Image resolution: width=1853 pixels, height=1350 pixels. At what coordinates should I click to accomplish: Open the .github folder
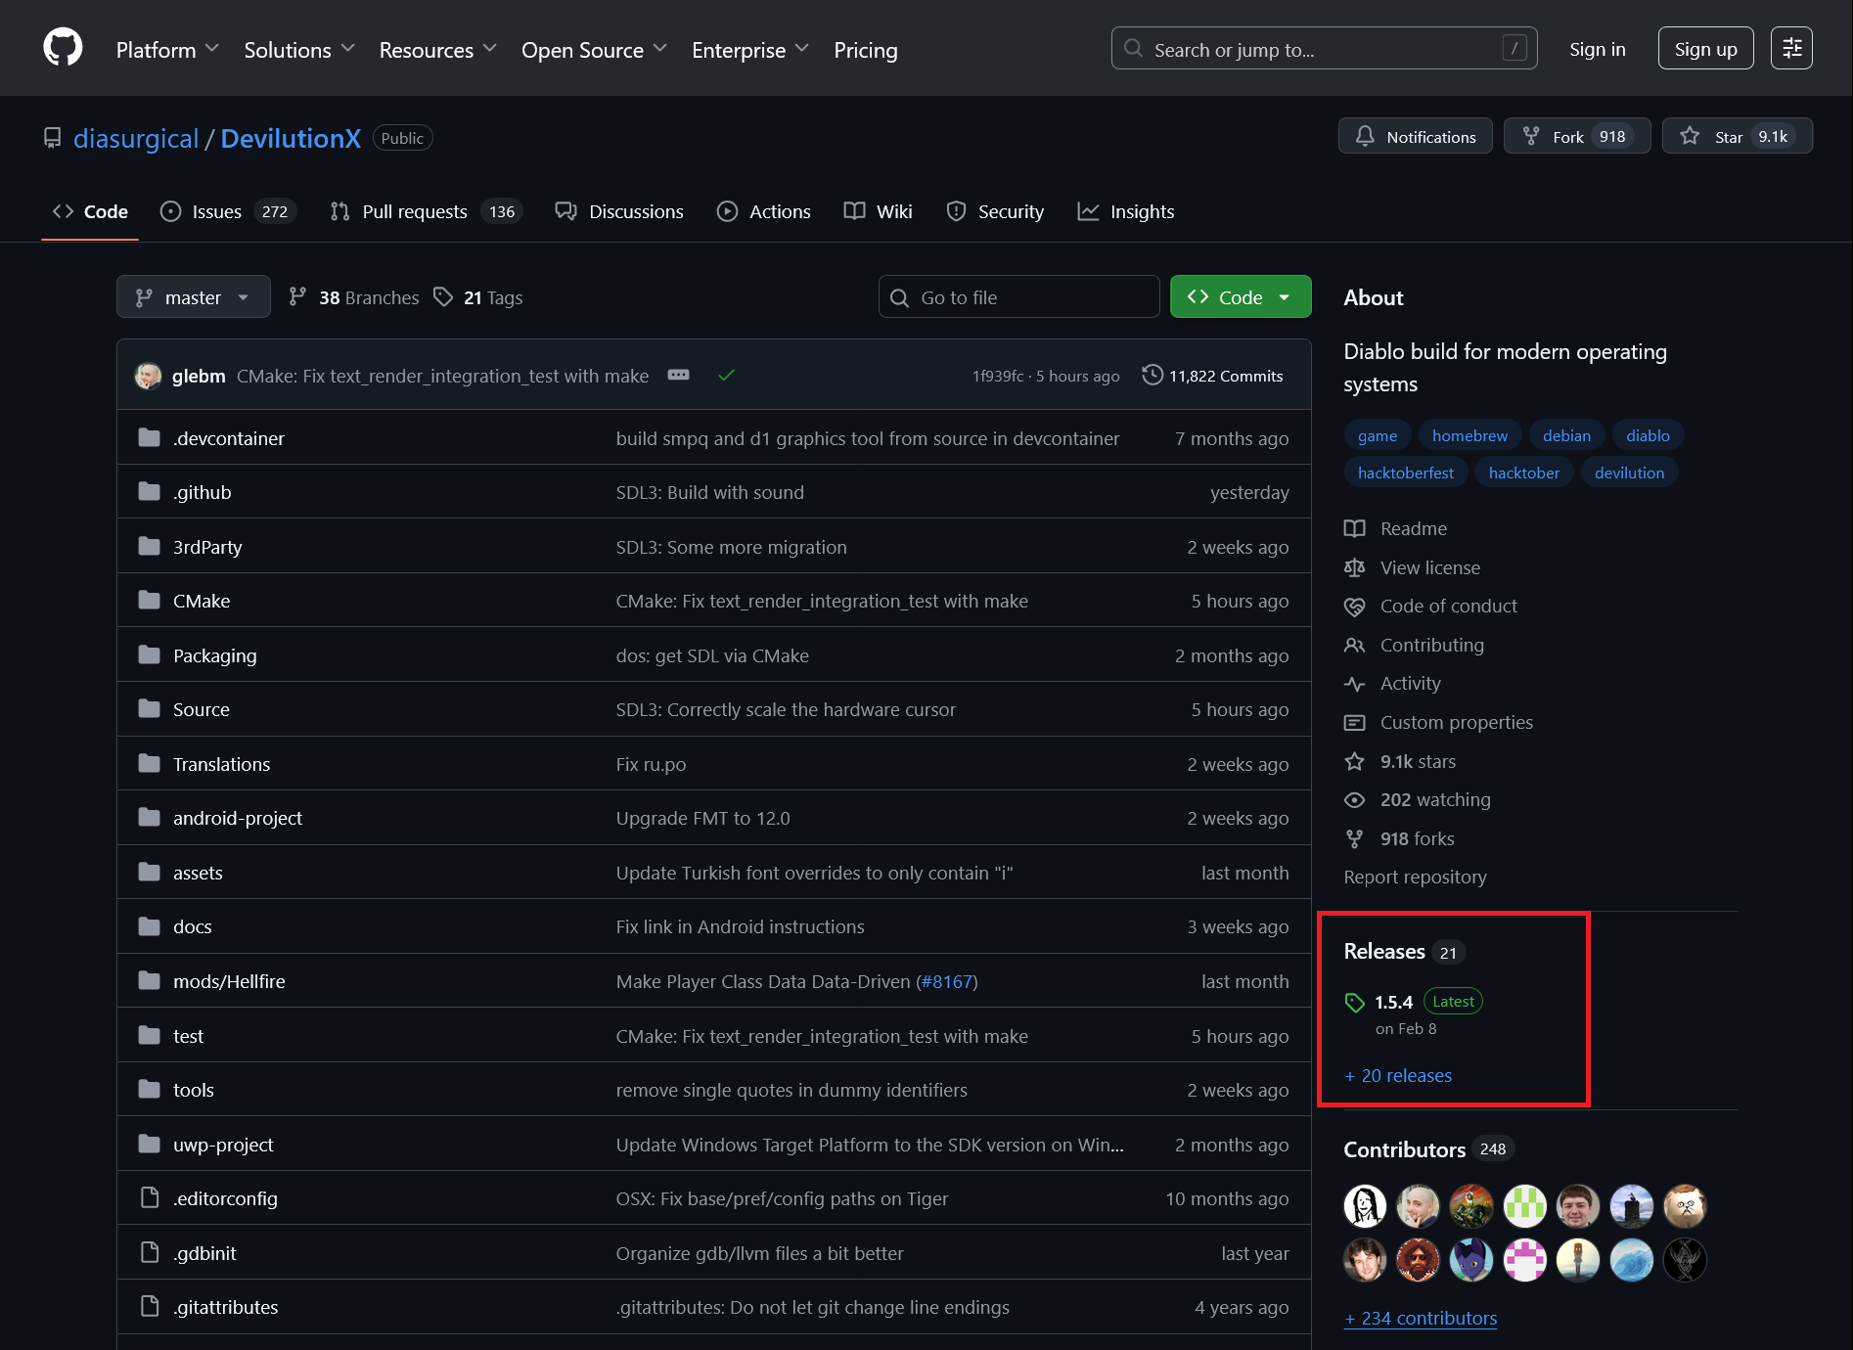(x=203, y=492)
